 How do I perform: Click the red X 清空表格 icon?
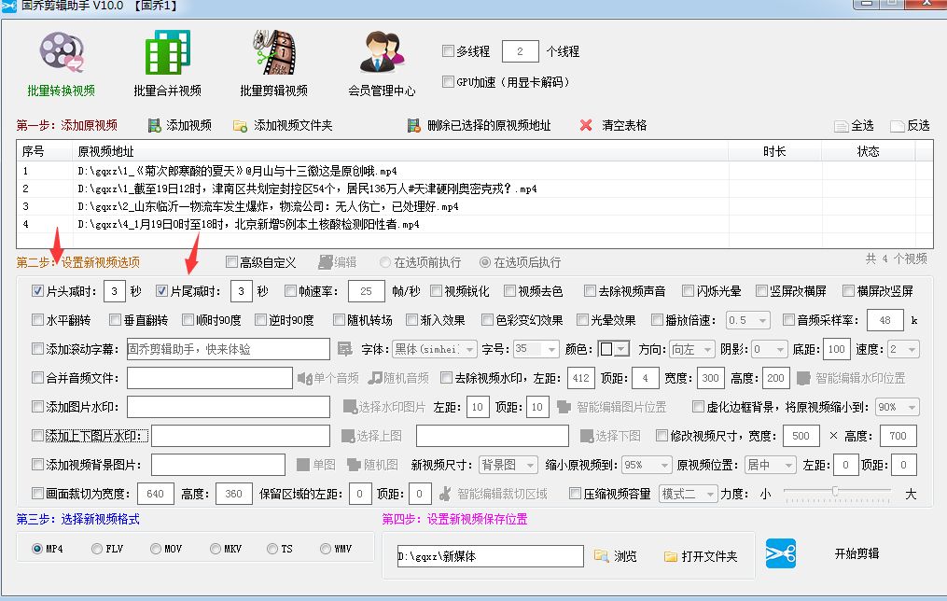click(586, 125)
